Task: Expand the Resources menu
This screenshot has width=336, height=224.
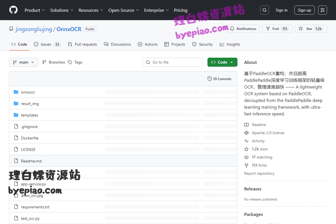Action: (91, 10)
